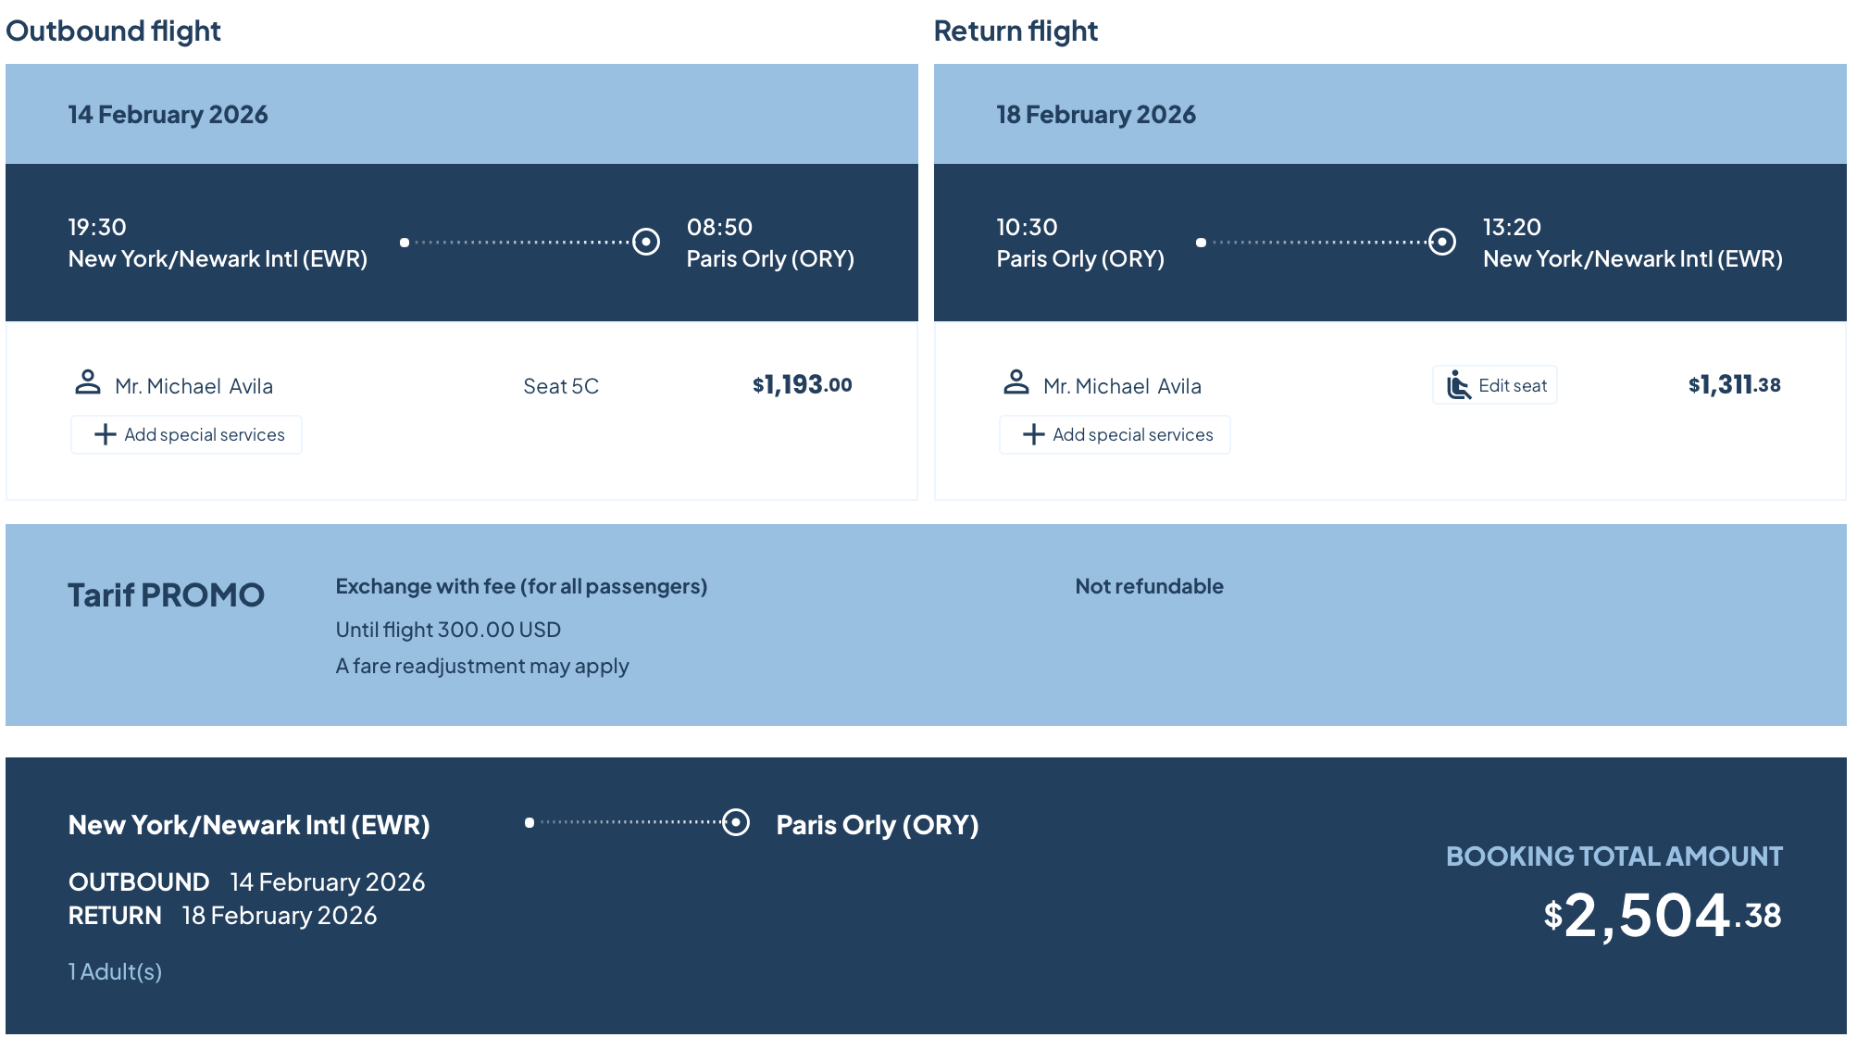Click the Tarif PROMO fare label

(167, 595)
